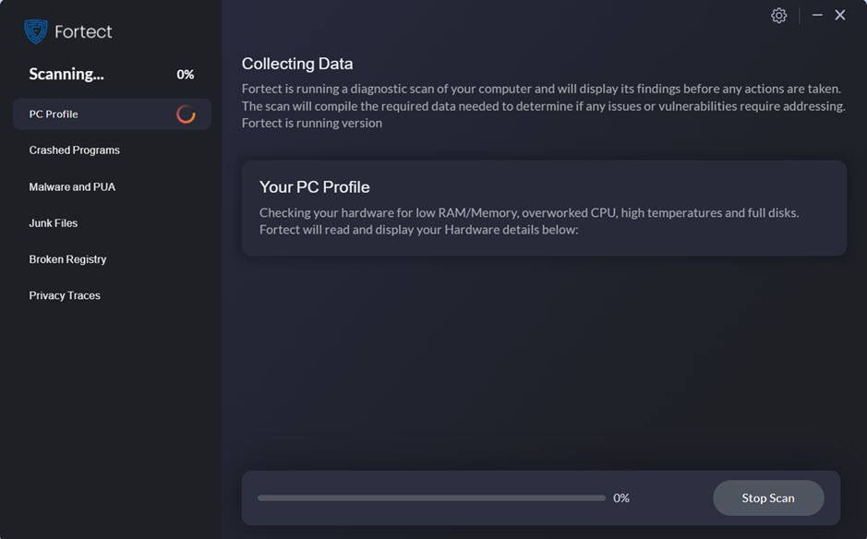867x539 pixels.
Task: Click the Fortect shield logo
Action: pos(36,31)
